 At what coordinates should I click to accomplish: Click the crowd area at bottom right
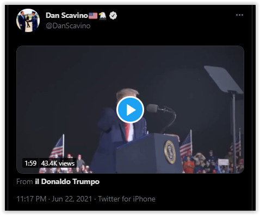pyautogui.click(x=213, y=162)
